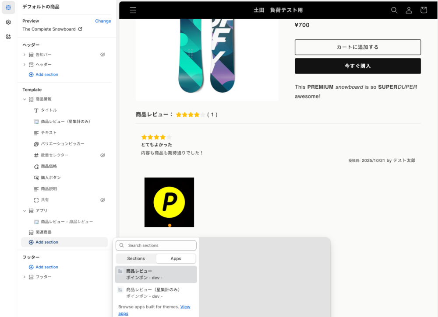
Task: Open the Sections panel icon in left rail
Action: 8,7
